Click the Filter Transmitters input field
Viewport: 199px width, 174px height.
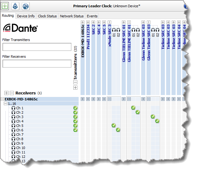(x=37, y=47)
